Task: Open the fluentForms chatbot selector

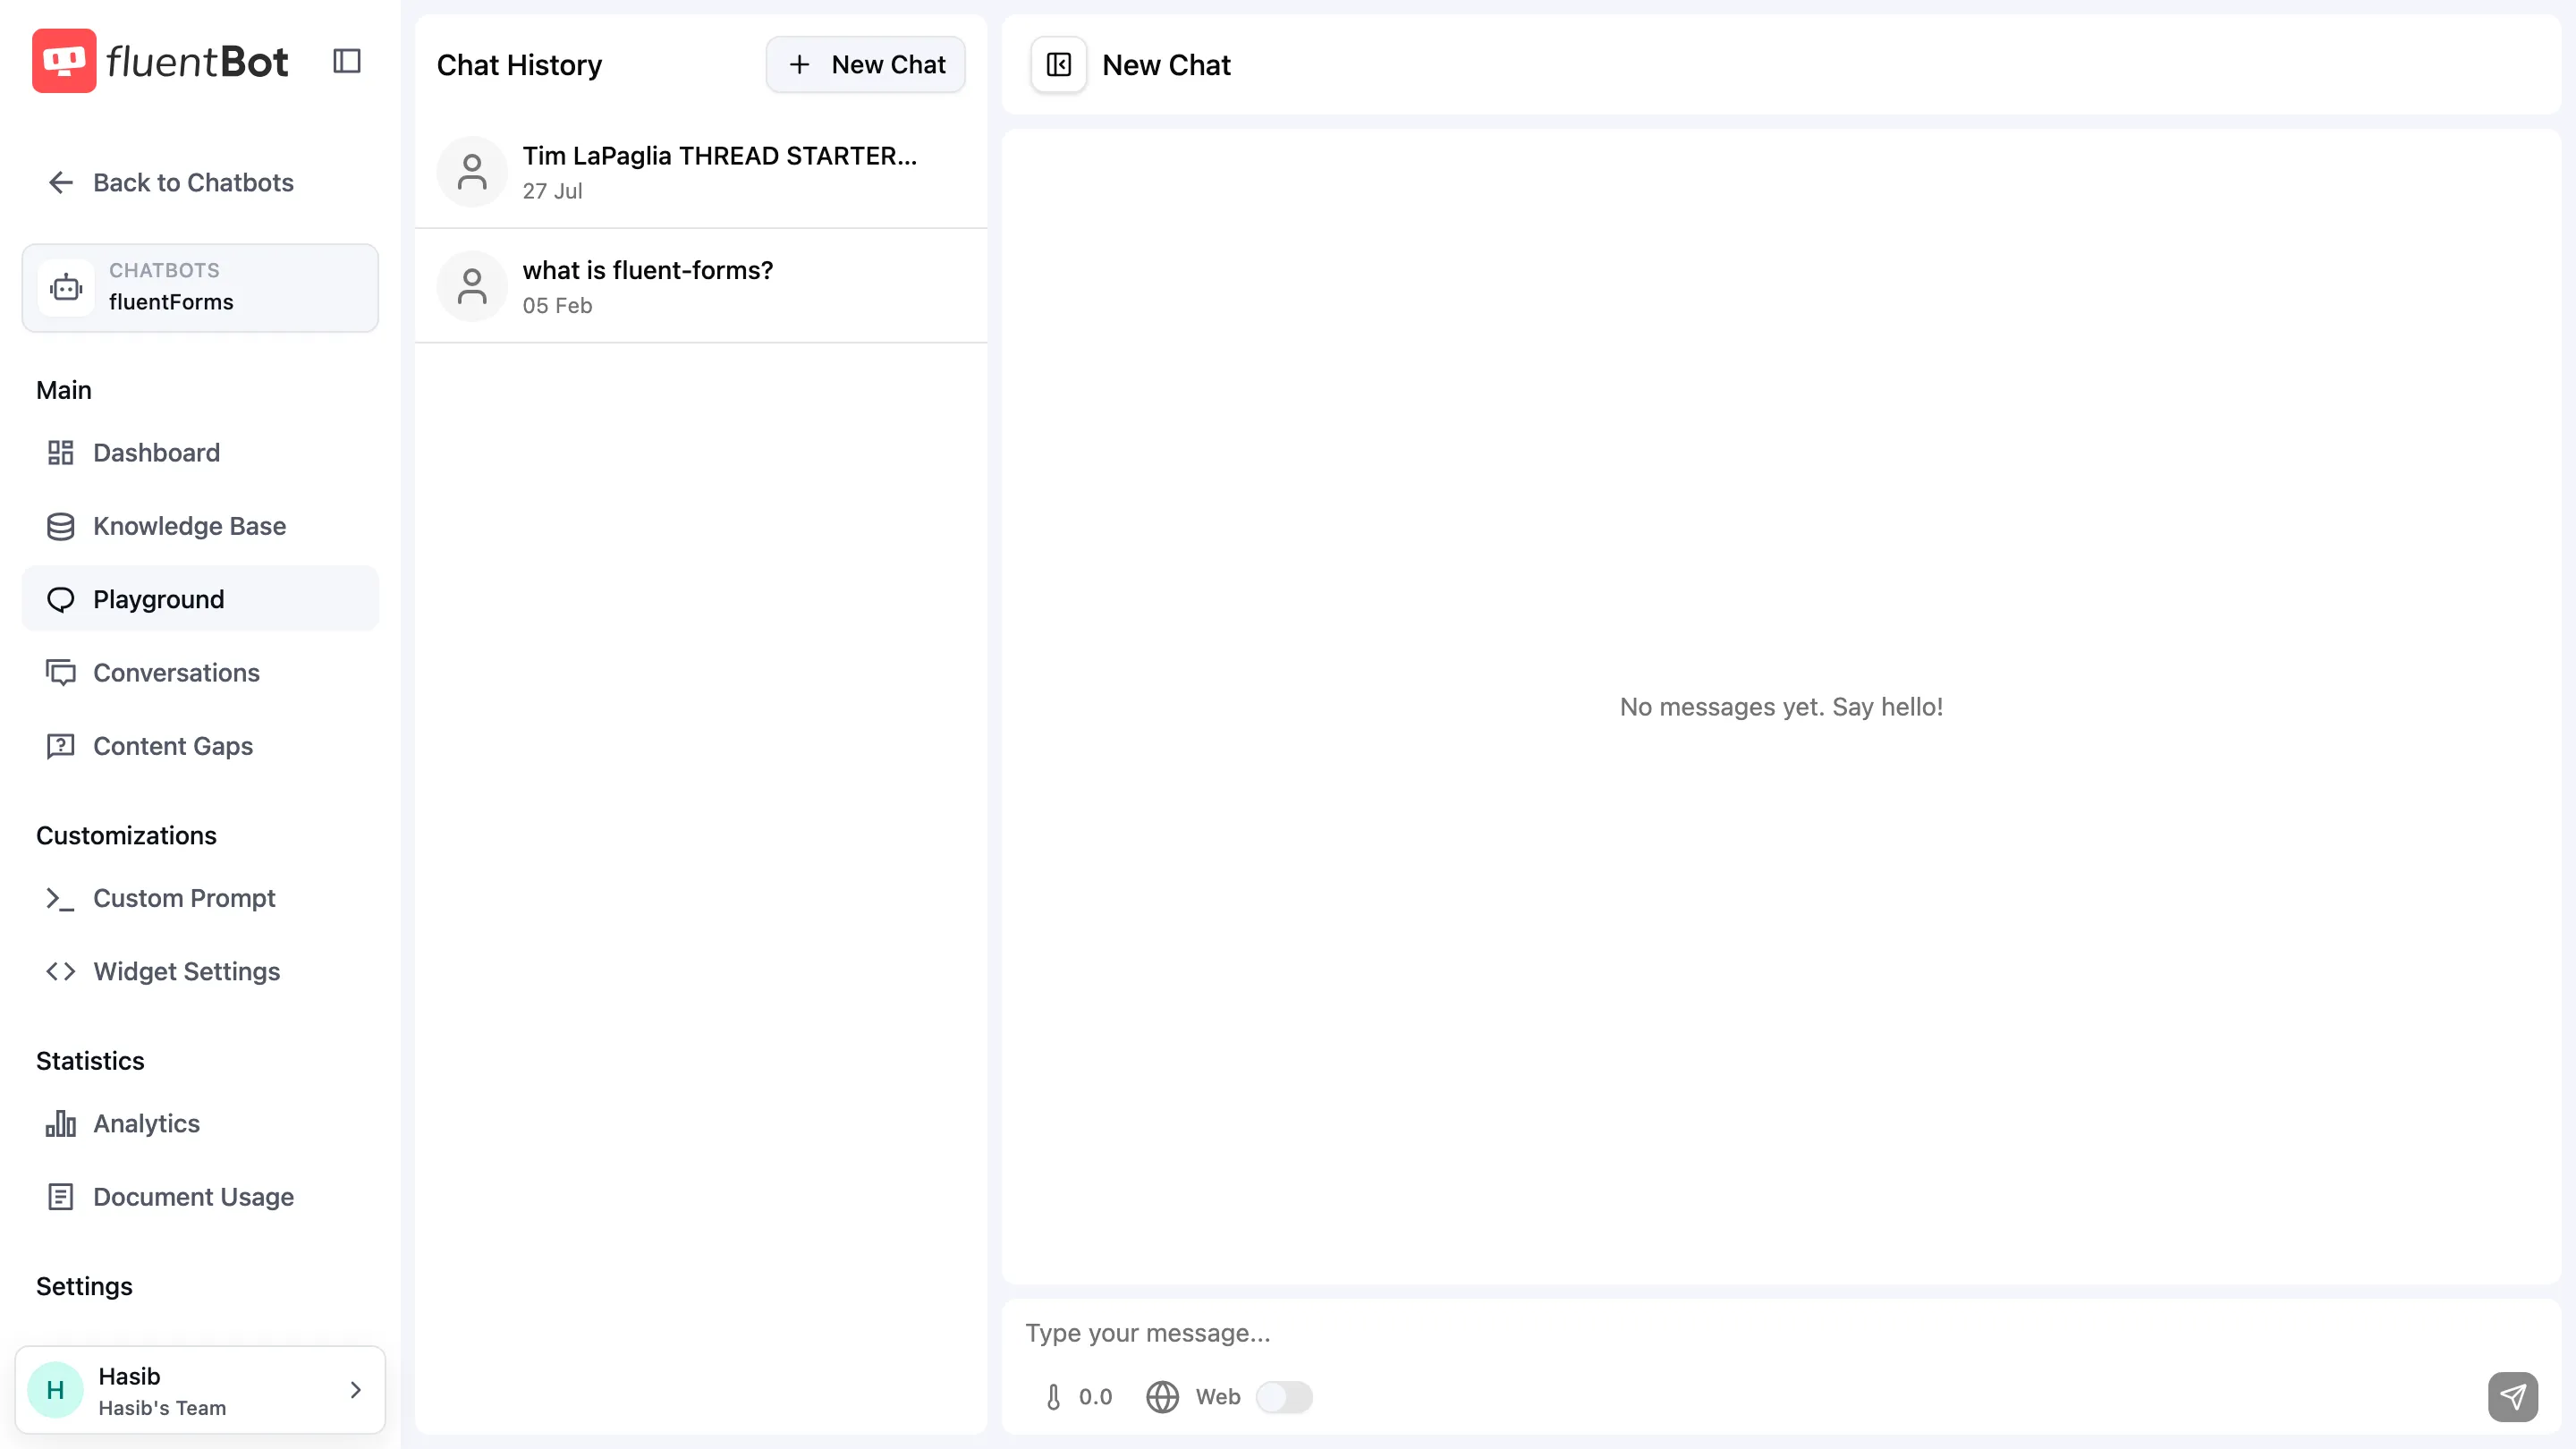Action: point(200,288)
